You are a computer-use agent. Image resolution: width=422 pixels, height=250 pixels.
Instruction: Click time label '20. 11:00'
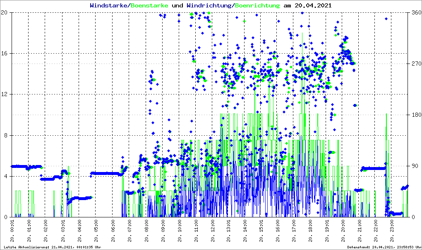tap(196, 231)
